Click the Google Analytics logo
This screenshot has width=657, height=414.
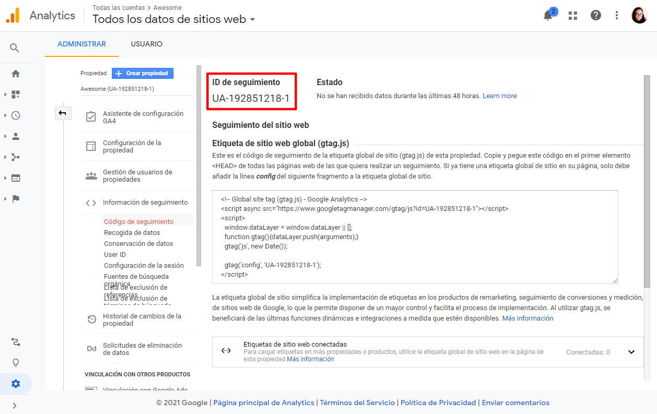(x=13, y=16)
